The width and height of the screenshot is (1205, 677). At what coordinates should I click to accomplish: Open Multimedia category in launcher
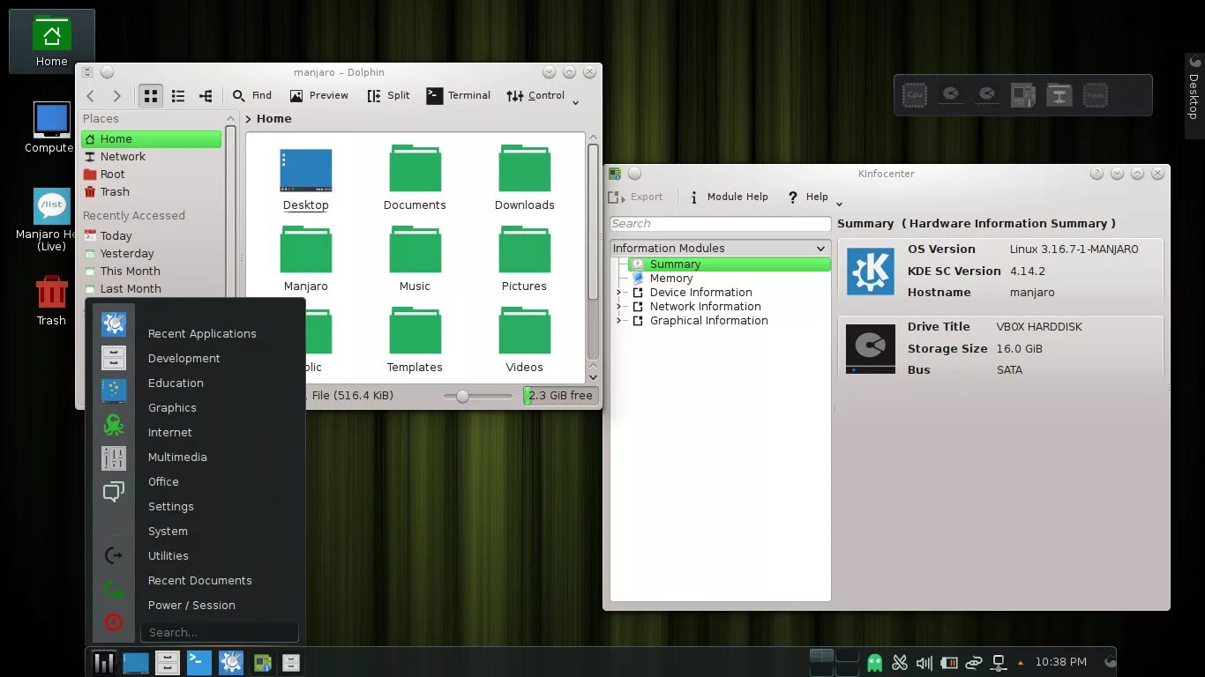pos(177,458)
